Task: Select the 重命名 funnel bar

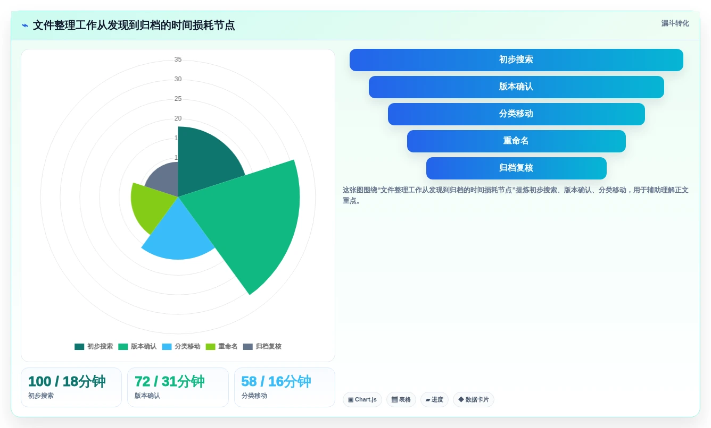Action: tap(516, 141)
